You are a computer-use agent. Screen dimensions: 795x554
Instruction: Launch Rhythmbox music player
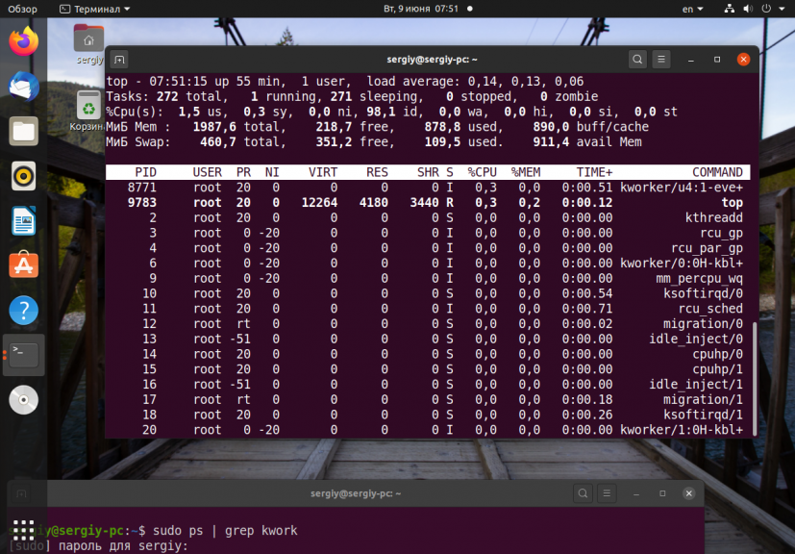coord(24,176)
